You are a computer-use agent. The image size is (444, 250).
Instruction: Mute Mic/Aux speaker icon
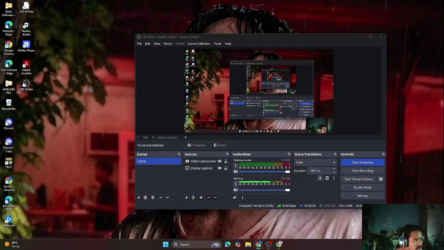[236, 190]
